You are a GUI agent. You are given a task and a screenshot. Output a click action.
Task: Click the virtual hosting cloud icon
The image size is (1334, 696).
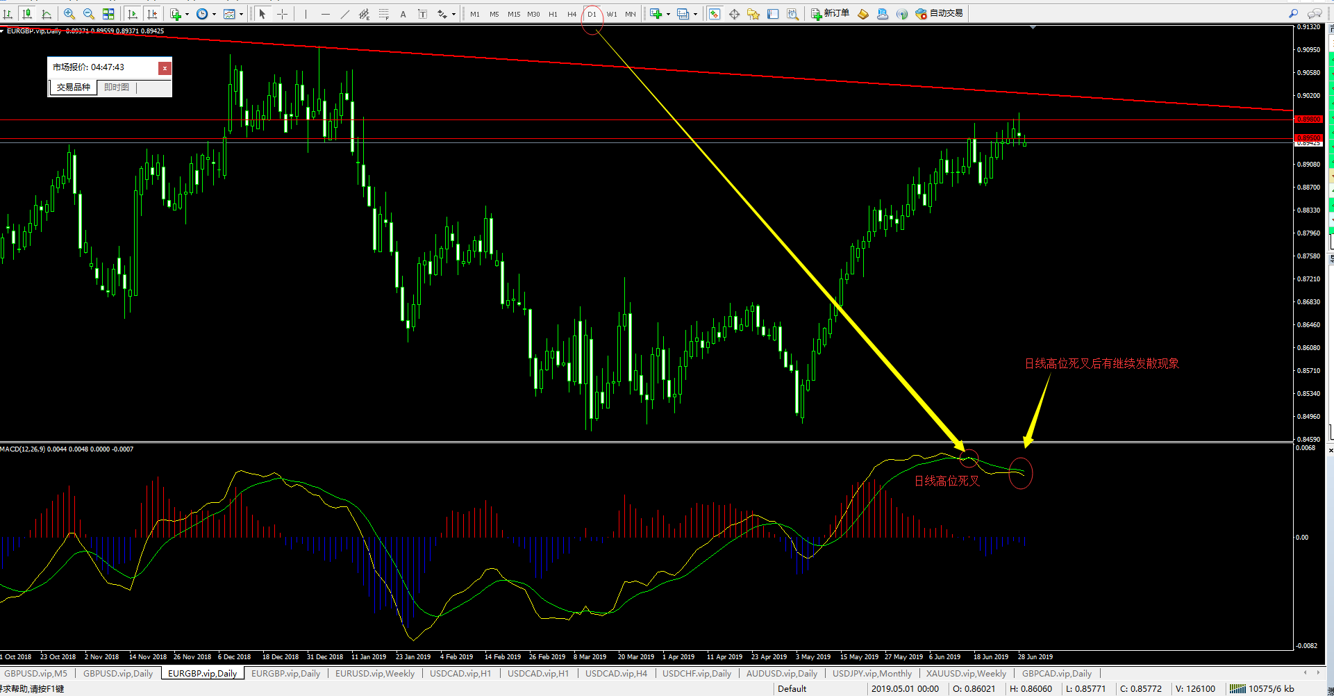pyautogui.click(x=883, y=14)
